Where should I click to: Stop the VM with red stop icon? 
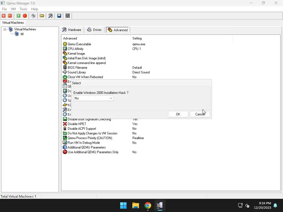point(25,16)
